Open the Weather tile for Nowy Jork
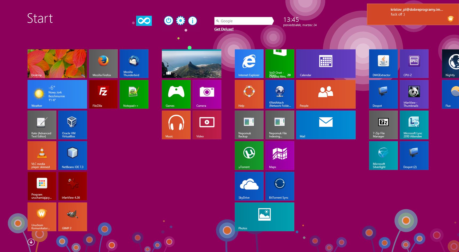459x252 pixels. click(57, 94)
